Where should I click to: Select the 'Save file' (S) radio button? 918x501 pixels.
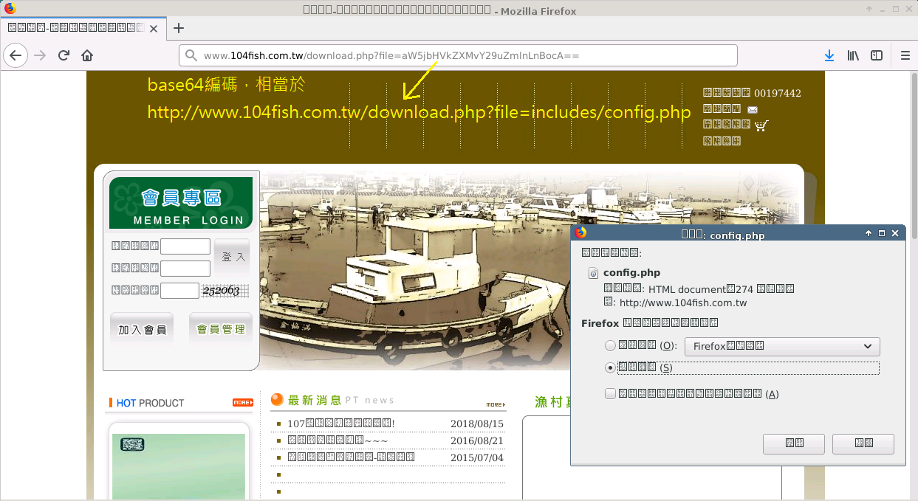pos(610,367)
